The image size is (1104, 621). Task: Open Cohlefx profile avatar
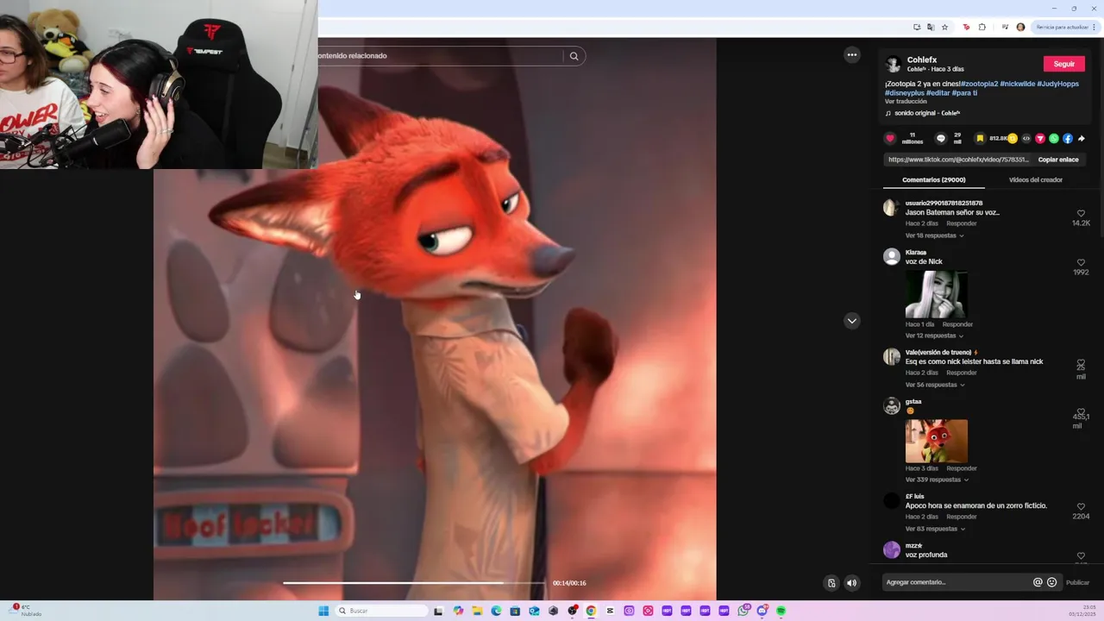(x=894, y=65)
